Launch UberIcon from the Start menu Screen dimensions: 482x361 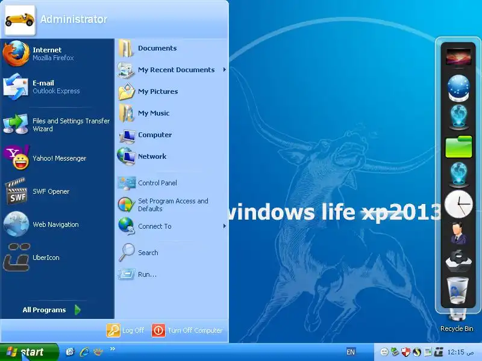(57, 258)
